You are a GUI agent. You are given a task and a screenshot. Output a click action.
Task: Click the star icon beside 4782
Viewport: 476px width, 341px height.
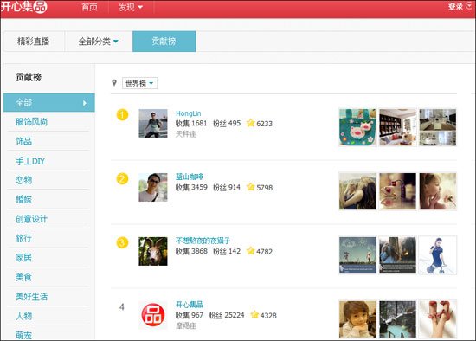(x=250, y=251)
